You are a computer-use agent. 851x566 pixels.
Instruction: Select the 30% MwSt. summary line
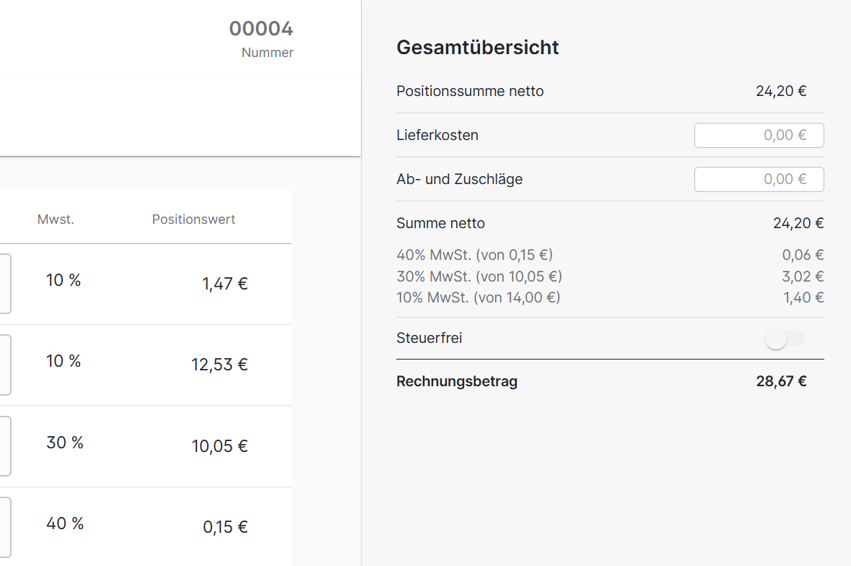pyautogui.click(x=479, y=276)
